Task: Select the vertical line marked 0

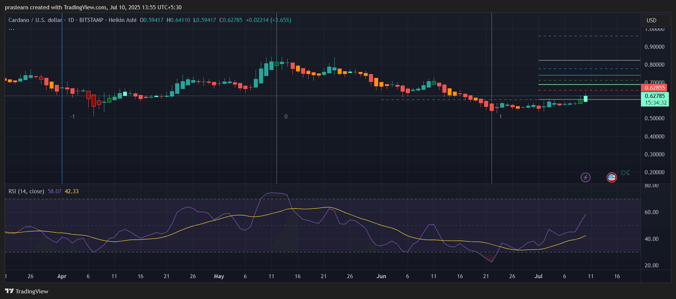Action: (x=277, y=98)
